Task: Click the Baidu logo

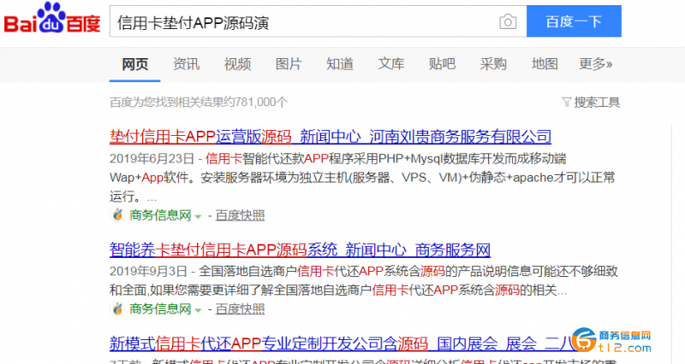Action: pyautogui.click(x=52, y=18)
